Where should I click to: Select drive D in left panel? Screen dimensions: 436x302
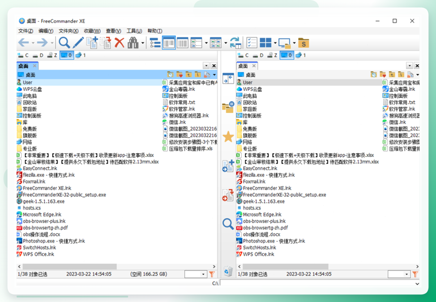pyautogui.click(x=38, y=55)
